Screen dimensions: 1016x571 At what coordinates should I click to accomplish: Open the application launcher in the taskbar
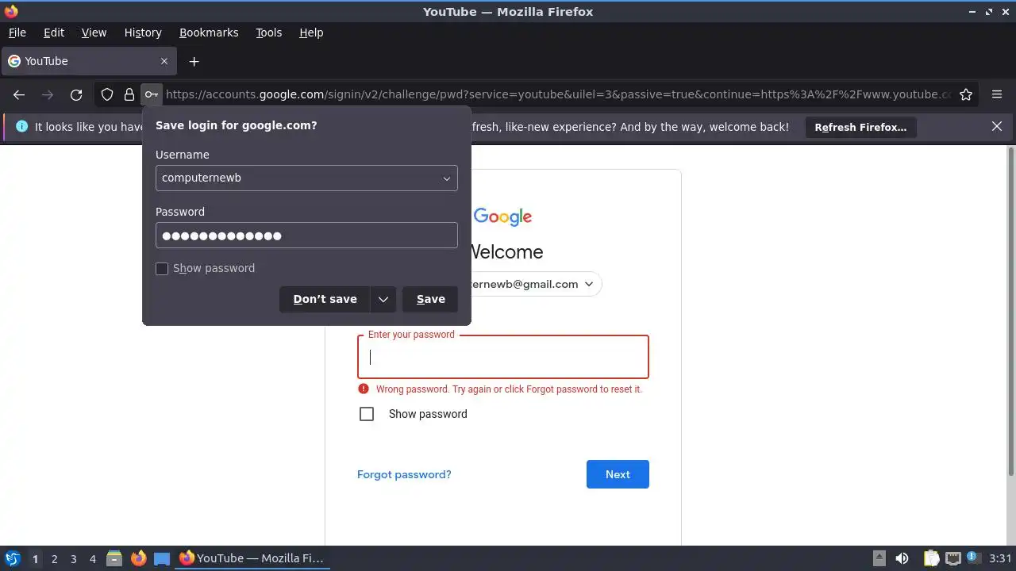pyautogui.click(x=13, y=558)
